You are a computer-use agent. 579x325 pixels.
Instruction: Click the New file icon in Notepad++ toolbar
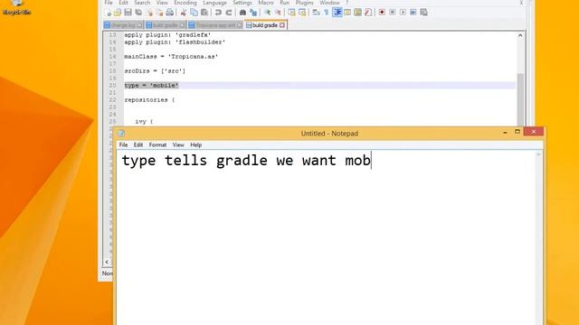tap(109, 13)
